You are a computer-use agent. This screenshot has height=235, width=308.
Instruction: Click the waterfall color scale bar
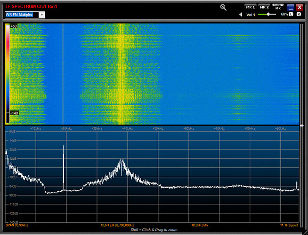(x=7, y=70)
